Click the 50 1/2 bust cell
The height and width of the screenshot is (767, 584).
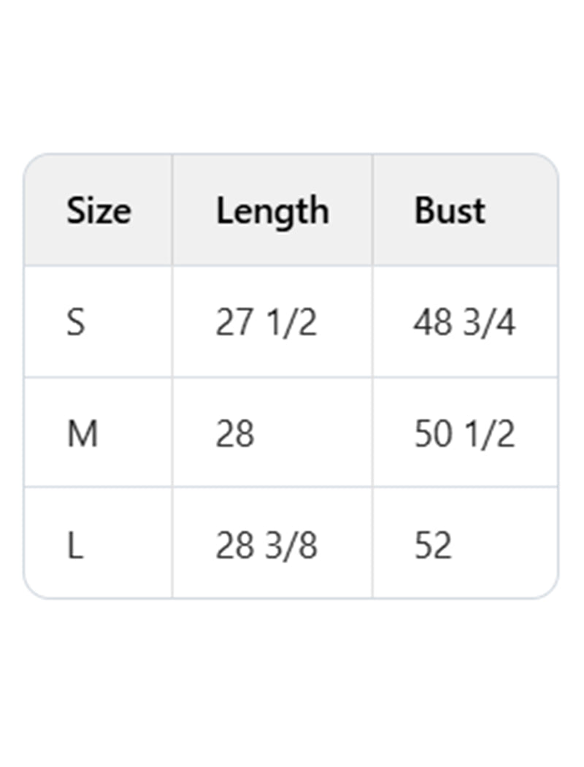pyautogui.click(x=464, y=434)
